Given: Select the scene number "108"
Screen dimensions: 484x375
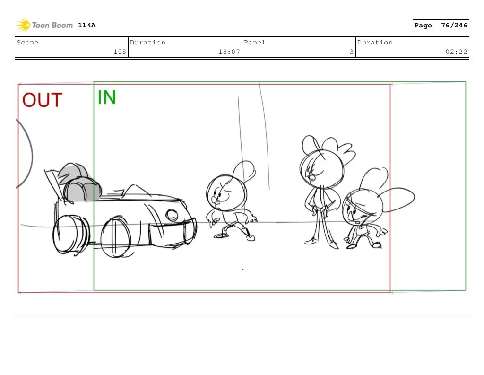Looking at the screenshot, I should click(x=120, y=52).
